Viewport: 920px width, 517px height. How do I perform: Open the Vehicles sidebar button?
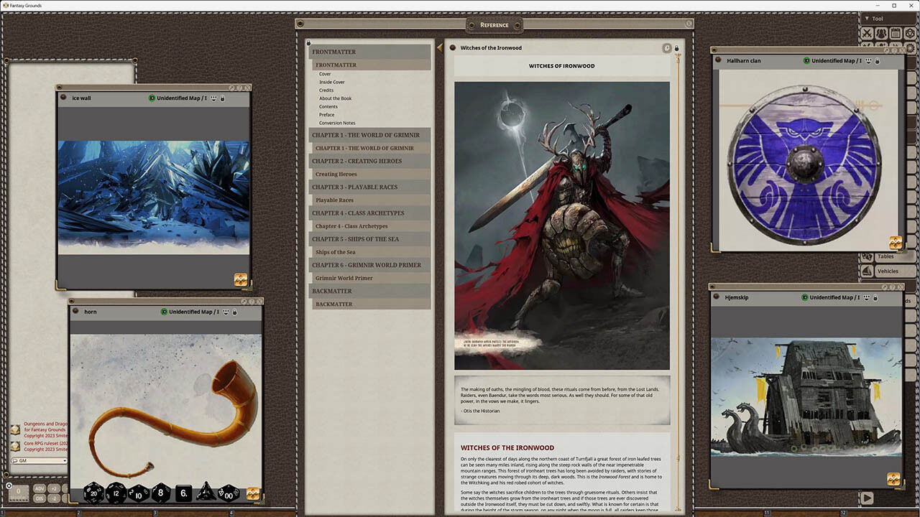pos(888,271)
